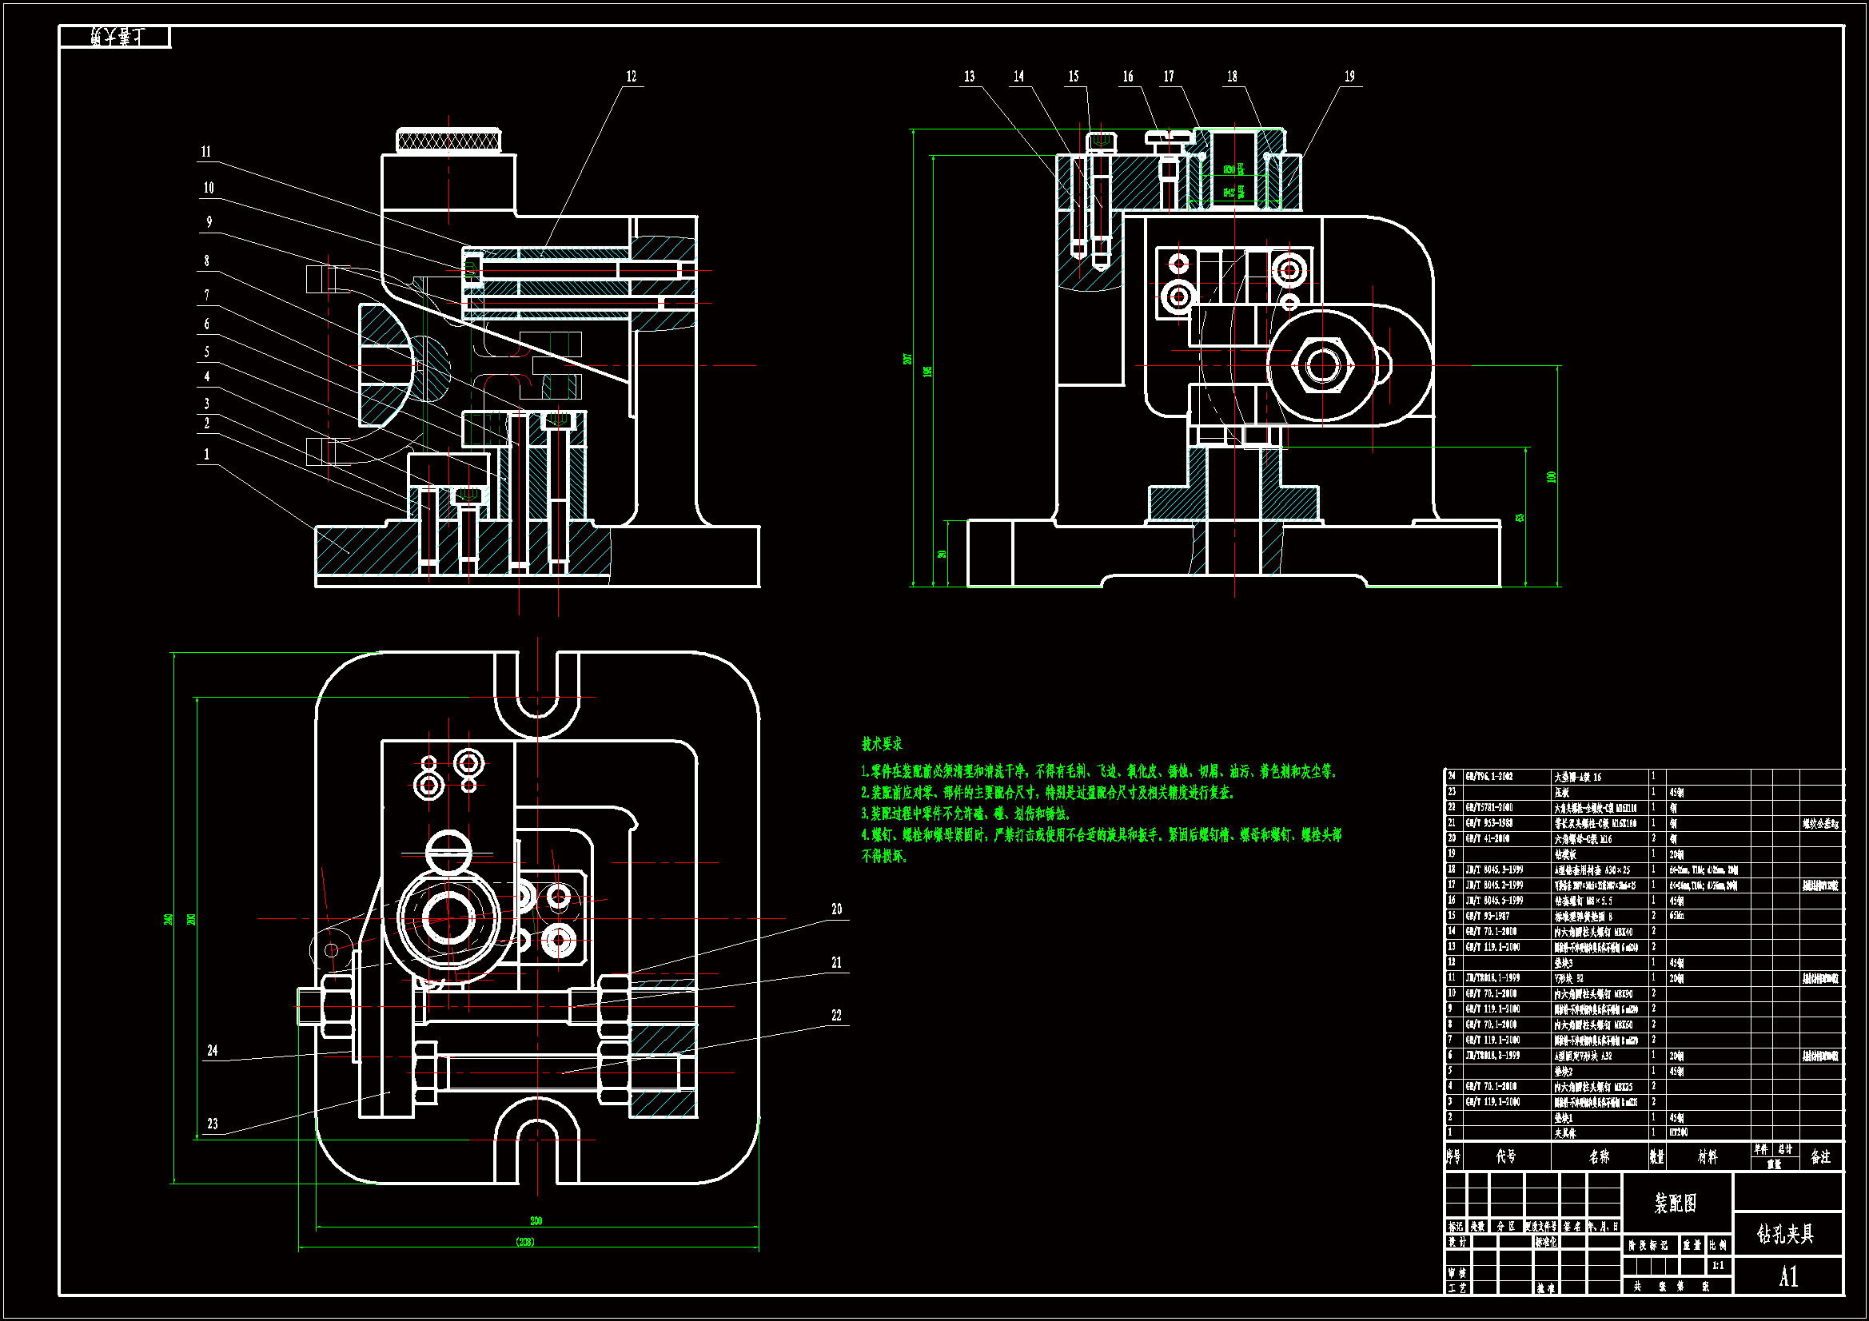Click part callout number 1
Image resolution: width=1869 pixels, height=1321 pixels.
tap(206, 455)
